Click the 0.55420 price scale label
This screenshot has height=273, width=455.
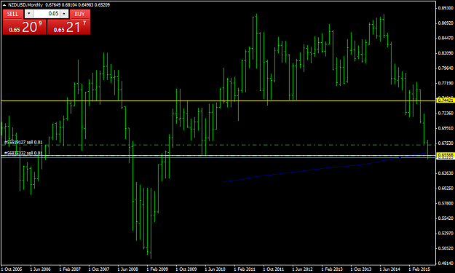(446, 218)
